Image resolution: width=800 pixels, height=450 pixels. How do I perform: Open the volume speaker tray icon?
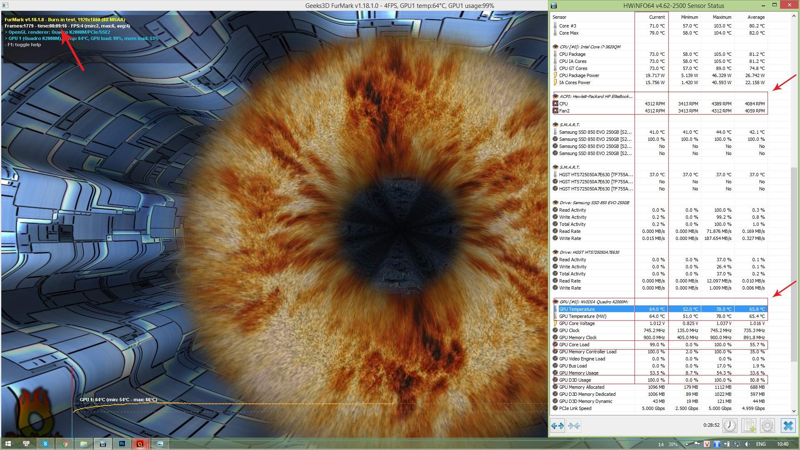pos(747,444)
